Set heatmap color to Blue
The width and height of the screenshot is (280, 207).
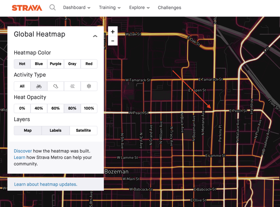coord(39,64)
